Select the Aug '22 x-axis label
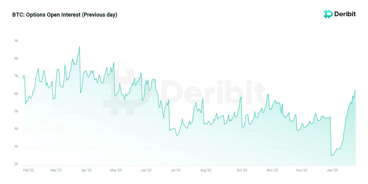The width and height of the screenshot is (368, 184). 206,170
